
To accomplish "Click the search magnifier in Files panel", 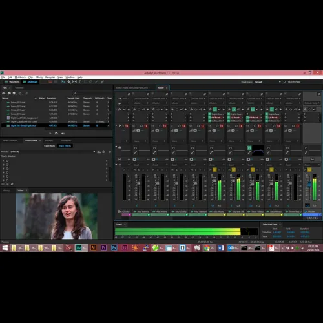I will click(75, 93).
